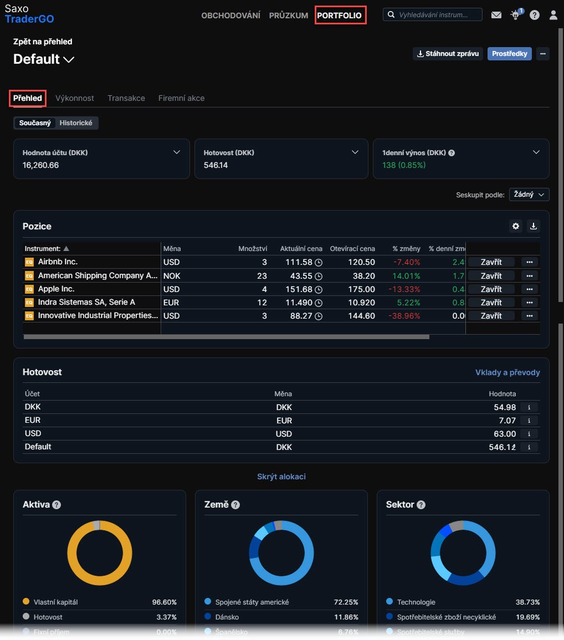
Task: Close the Airbnb Inc. position
Action: (x=491, y=262)
